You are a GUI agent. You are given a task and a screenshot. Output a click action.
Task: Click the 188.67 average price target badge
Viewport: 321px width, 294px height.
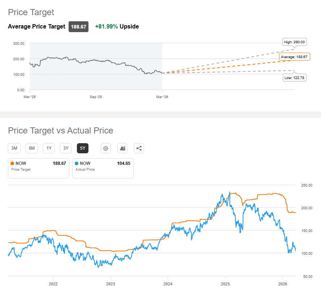tap(79, 27)
